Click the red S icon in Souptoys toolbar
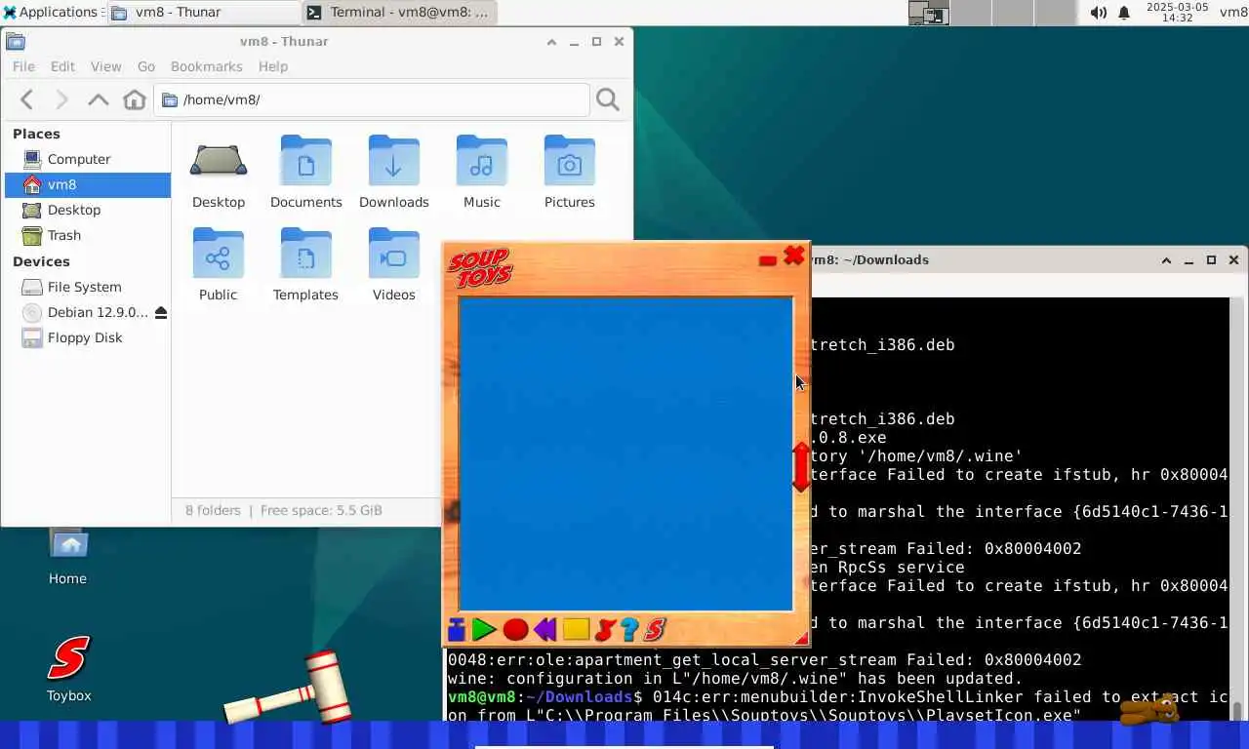The image size is (1249, 749). tap(655, 630)
